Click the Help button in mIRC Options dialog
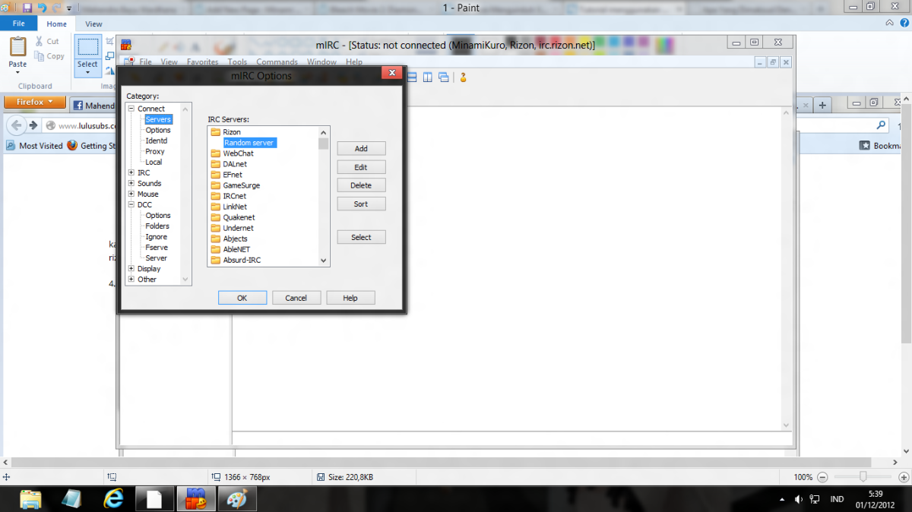 (x=350, y=298)
